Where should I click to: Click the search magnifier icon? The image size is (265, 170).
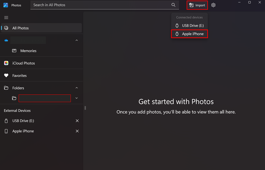point(173,5)
